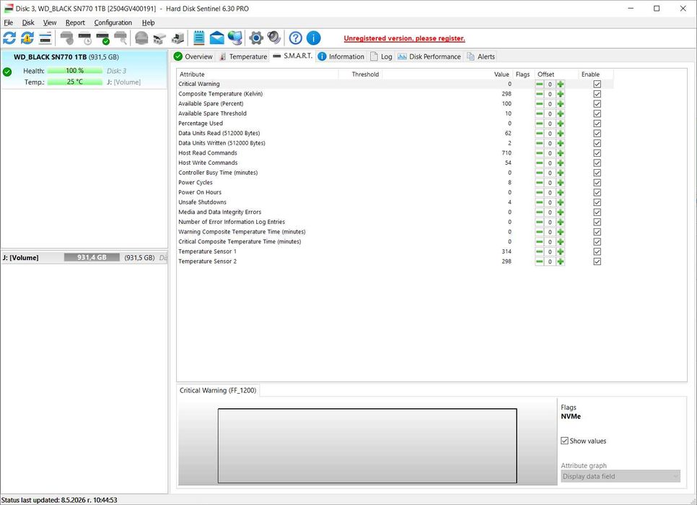Decrease offset for Critical Warning with minus

(x=539, y=84)
